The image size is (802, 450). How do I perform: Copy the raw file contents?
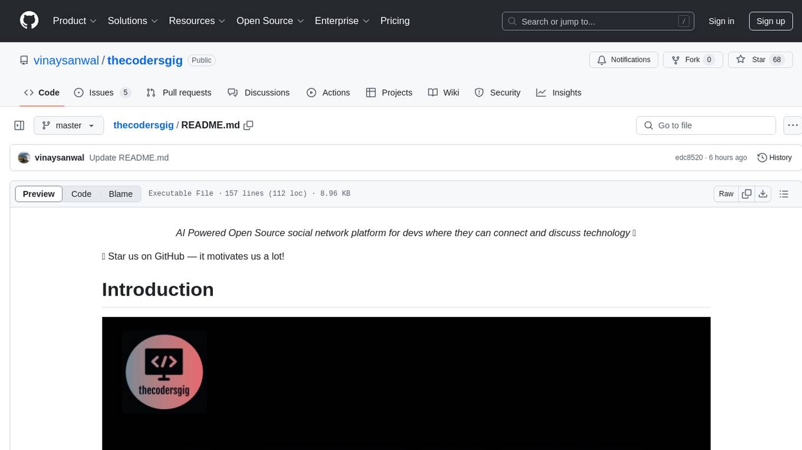click(747, 194)
